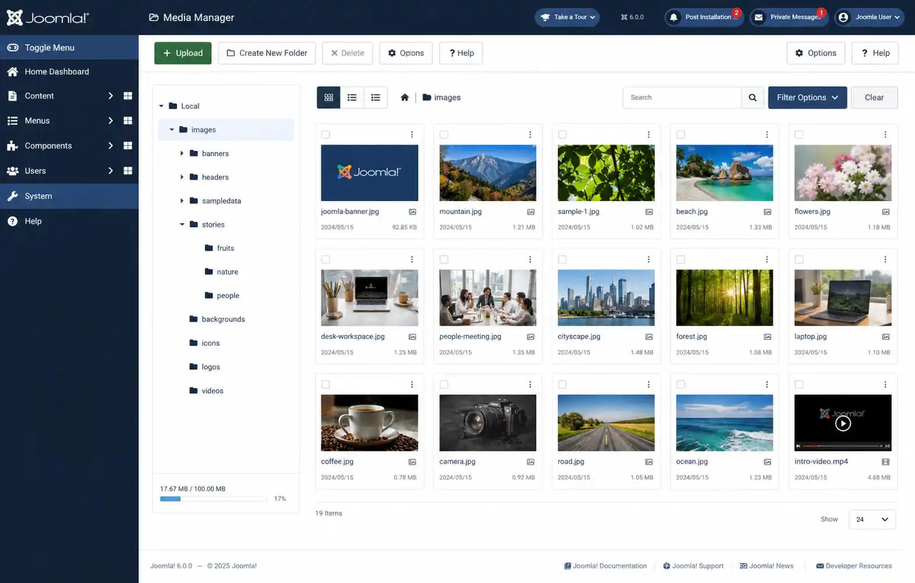The width and height of the screenshot is (915, 583).
Task: Select checkbox for camera.jpg
Action: click(x=444, y=384)
